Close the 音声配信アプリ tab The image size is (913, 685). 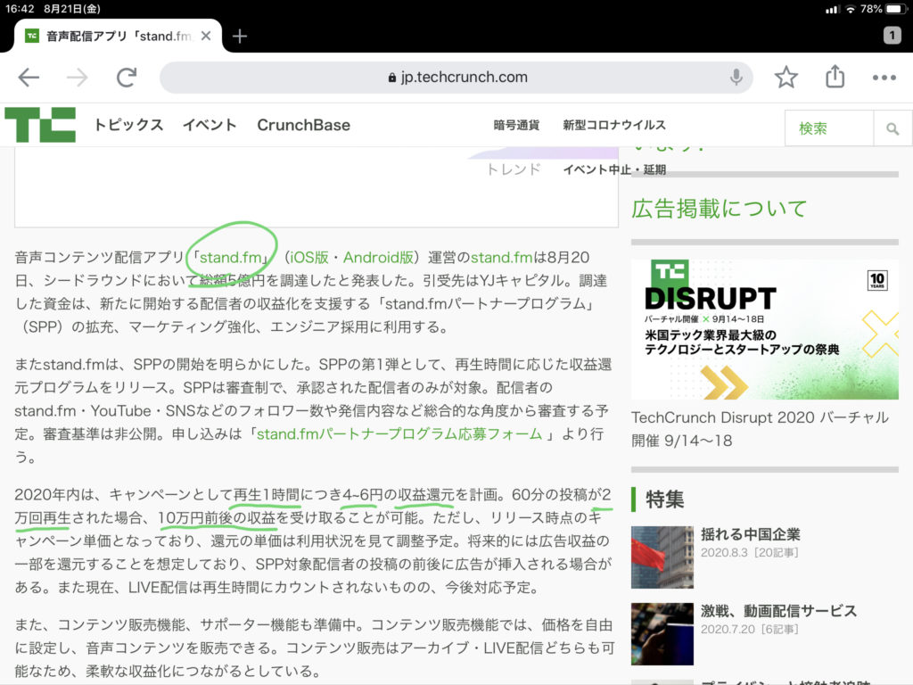coord(206,36)
